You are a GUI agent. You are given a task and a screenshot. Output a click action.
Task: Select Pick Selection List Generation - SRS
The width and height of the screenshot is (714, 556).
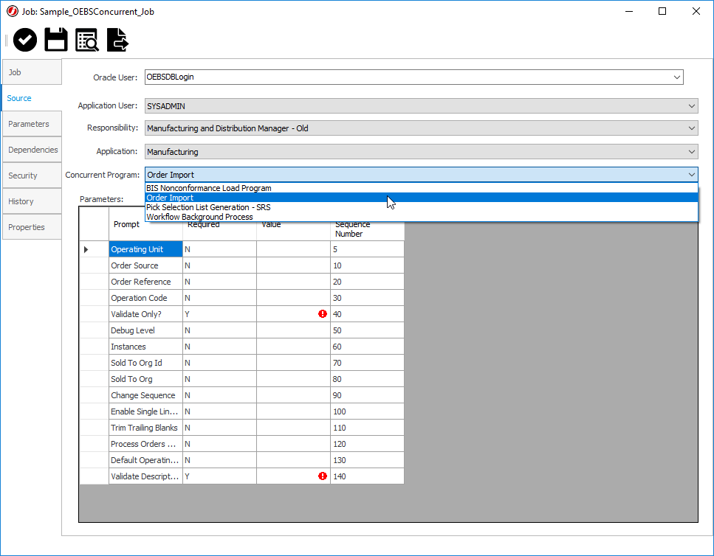421,207
